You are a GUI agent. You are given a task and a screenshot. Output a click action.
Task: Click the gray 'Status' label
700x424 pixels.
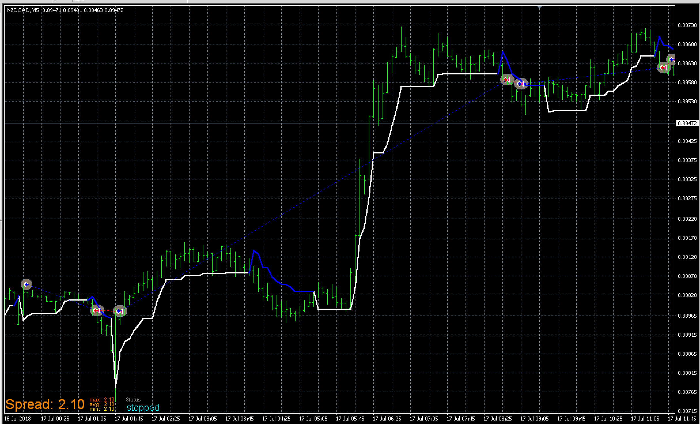(133, 399)
